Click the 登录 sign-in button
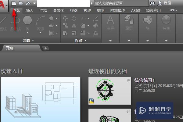Viewport: 183px width, 122px height. point(164,3)
